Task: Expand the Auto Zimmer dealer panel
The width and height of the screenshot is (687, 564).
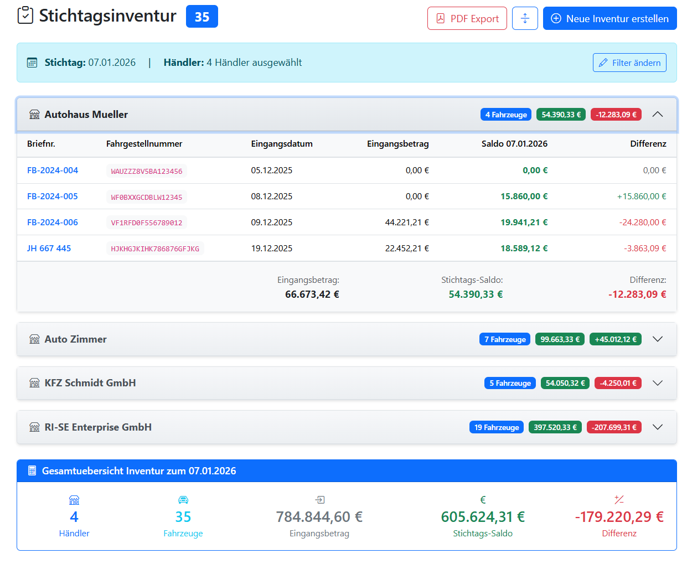Action: [x=657, y=339]
